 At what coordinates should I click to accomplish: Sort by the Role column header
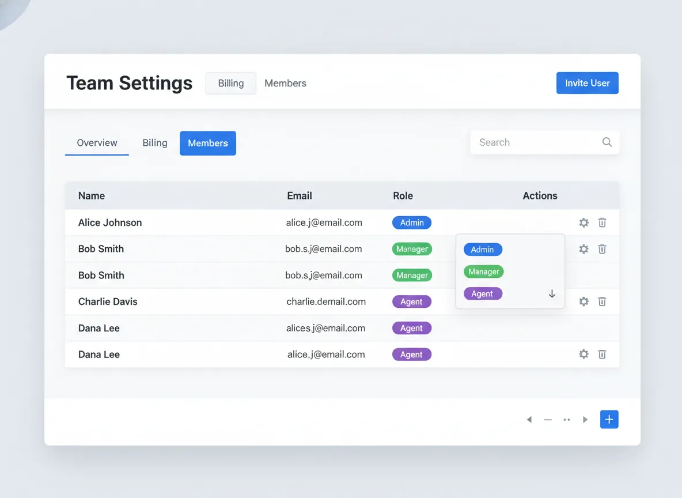[x=403, y=196]
